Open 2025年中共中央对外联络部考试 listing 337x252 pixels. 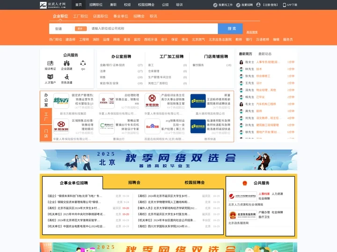click(x=76, y=214)
